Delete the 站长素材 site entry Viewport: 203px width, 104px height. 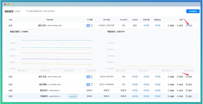click(x=180, y=84)
